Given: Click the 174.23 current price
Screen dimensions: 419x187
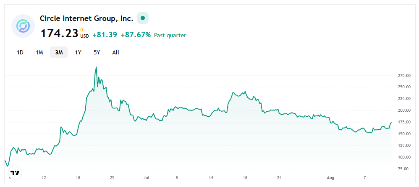Looking at the screenshot, I should click(x=59, y=34).
